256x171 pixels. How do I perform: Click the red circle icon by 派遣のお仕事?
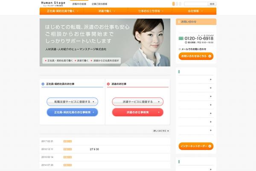108,84
